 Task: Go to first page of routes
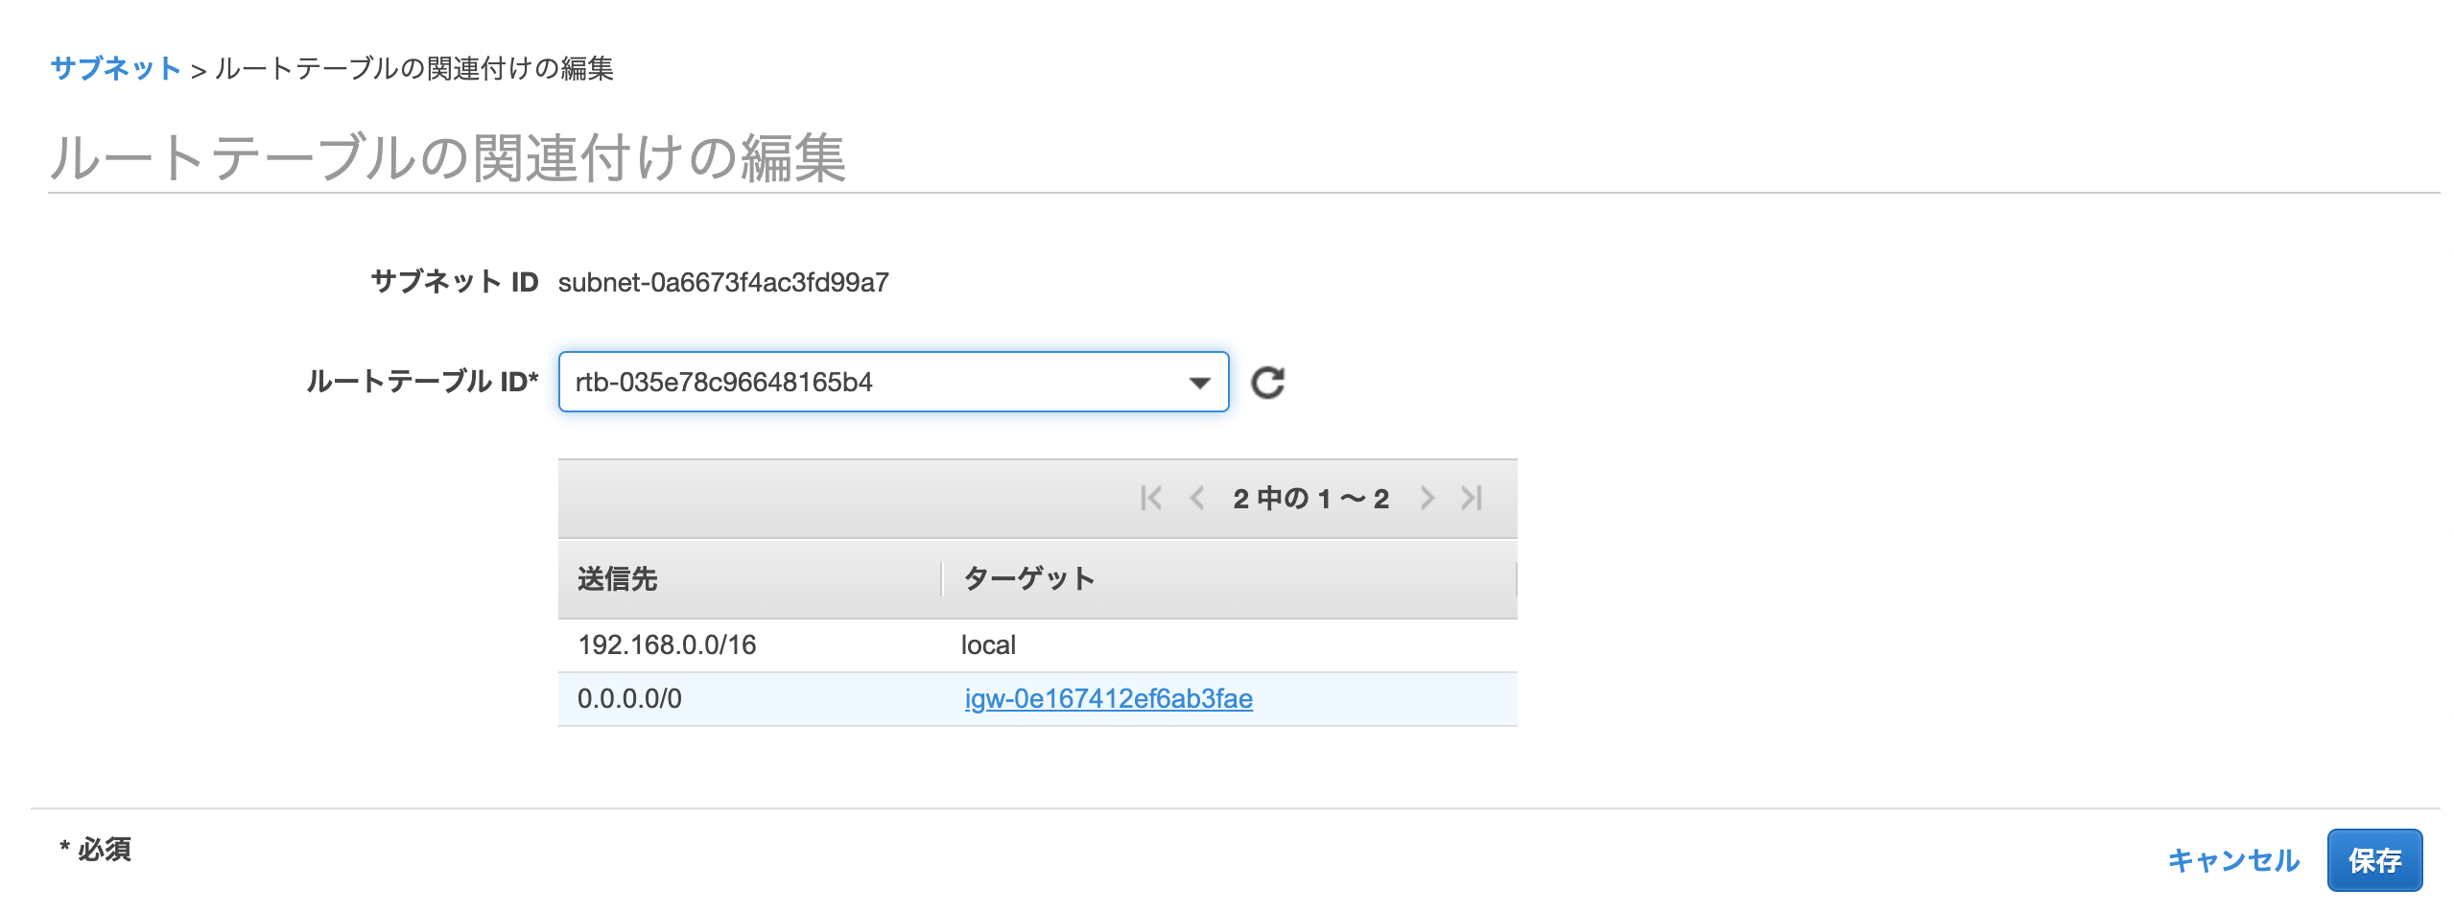[1151, 498]
